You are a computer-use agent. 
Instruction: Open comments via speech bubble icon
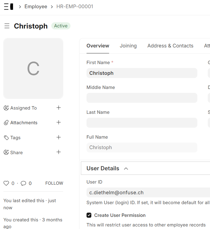click(x=23, y=183)
